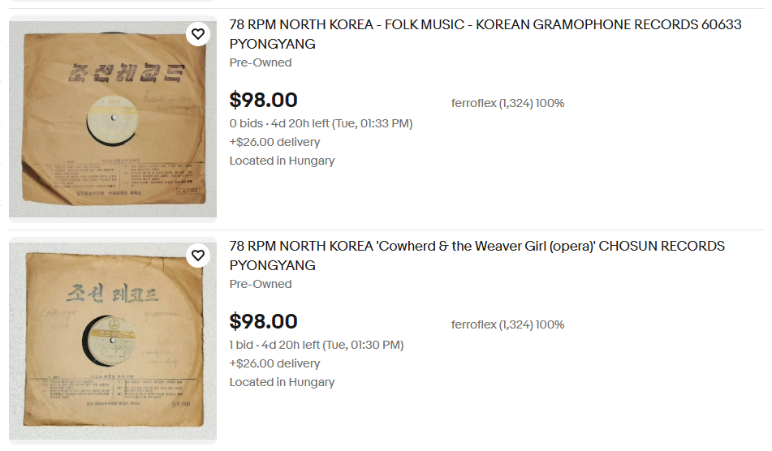Open the Chosun Records opera thumbnail image
Image resolution: width=772 pixels, height=451 pixels.
[x=113, y=341]
